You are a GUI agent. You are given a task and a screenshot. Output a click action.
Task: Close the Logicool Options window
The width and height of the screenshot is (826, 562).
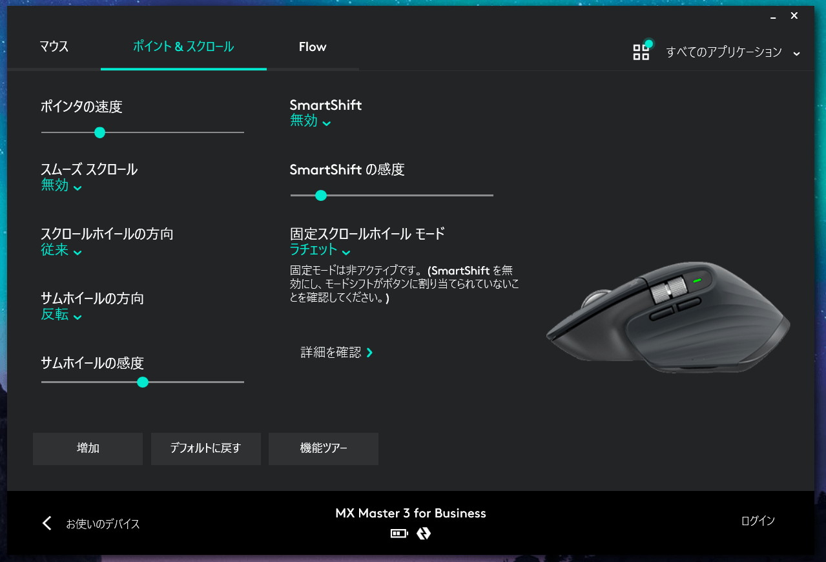click(794, 16)
